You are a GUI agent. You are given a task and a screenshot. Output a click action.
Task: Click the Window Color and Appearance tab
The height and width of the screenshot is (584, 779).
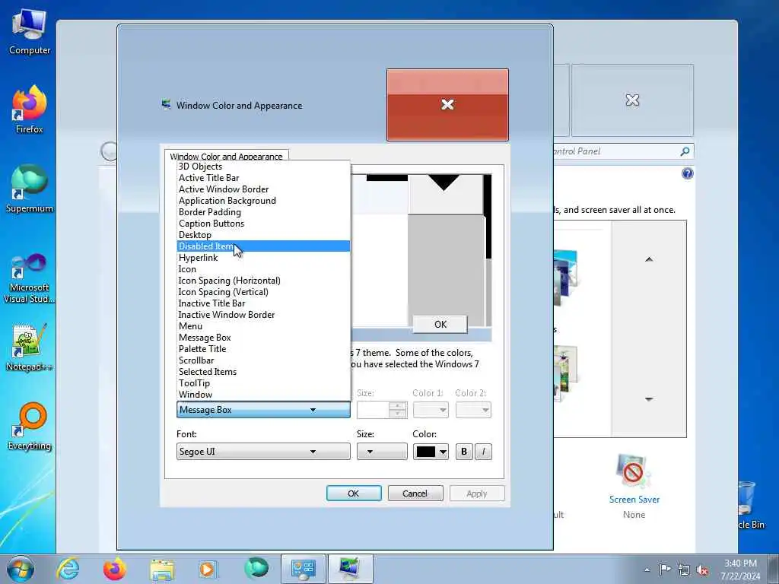(x=227, y=156)
